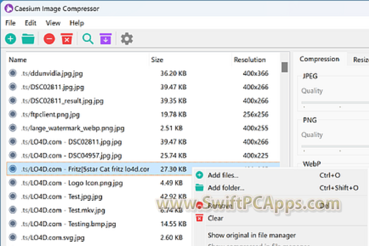Select file .ts/LO4D.com - Logo Icon.png.jpg

[x=72, y=182]
